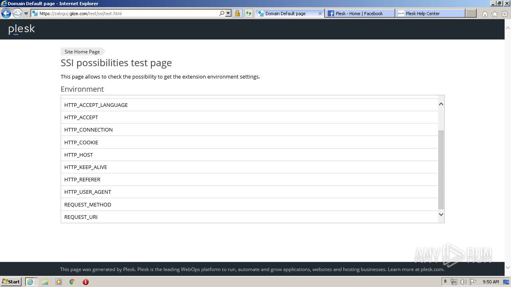Close the Domain Default page tab
This screenshot has width=511, height=287.
tap(320, 13)
